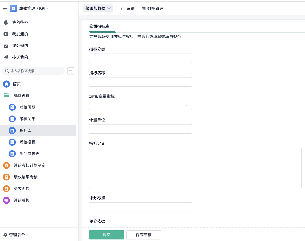Collapse the 基础设置 folder section

click(x=6, y=95)
